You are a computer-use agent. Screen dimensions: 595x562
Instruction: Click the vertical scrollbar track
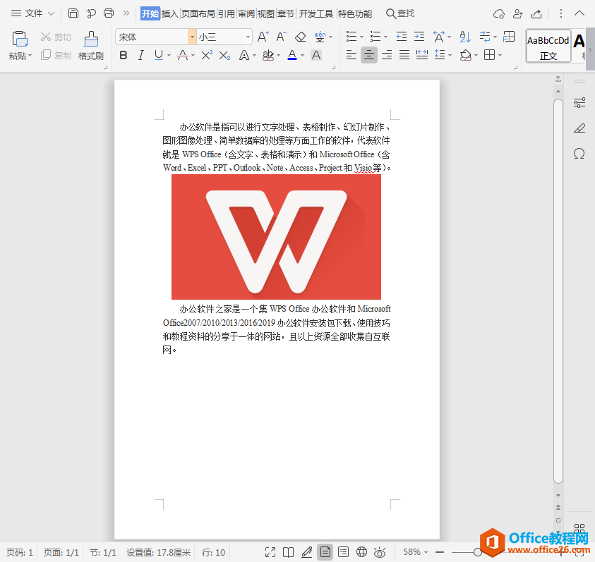(558, 291)
